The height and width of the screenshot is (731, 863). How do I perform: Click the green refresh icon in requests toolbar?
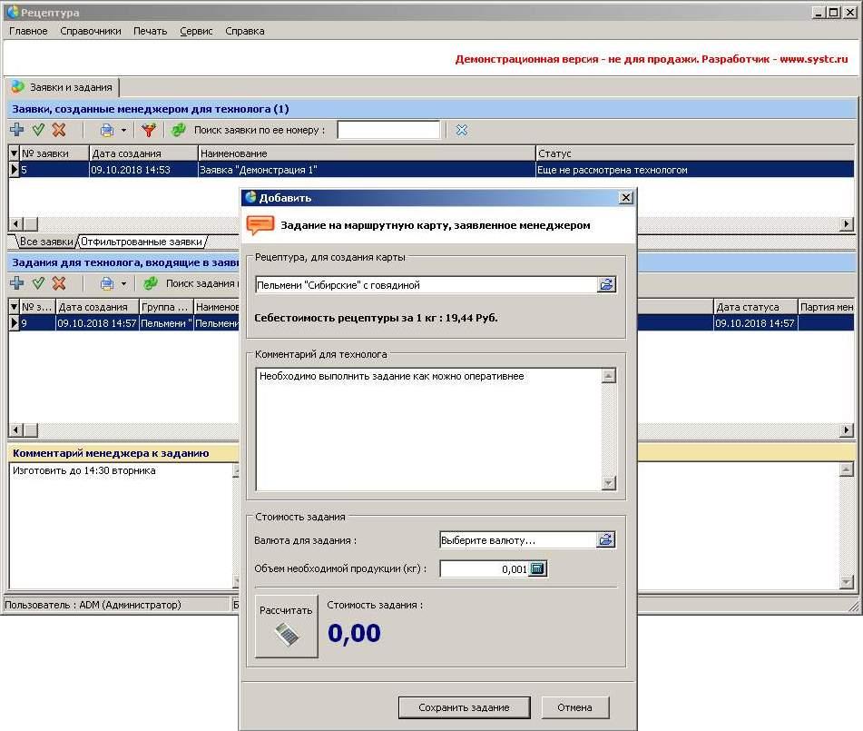click(x=179, y=130)
